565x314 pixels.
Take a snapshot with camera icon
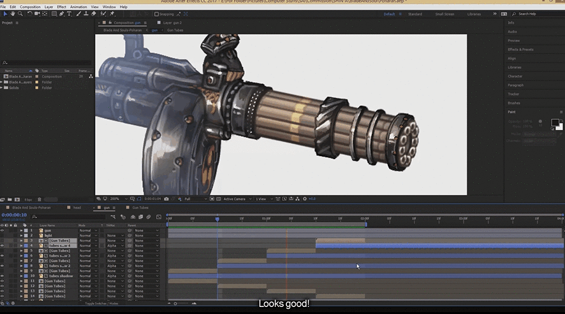(166, 199)
